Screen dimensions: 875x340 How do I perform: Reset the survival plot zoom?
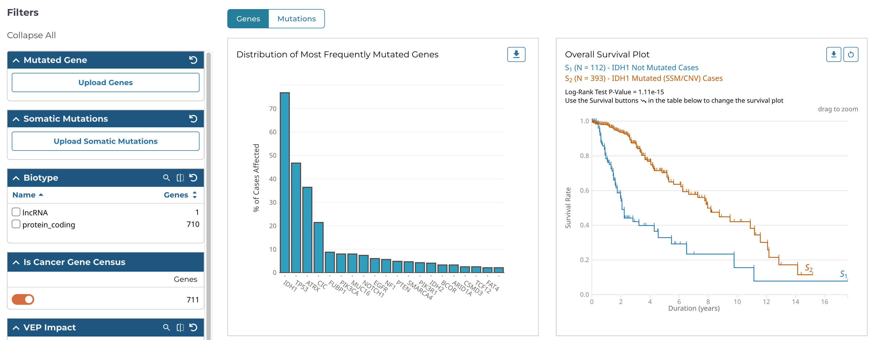tap(851, 54)
